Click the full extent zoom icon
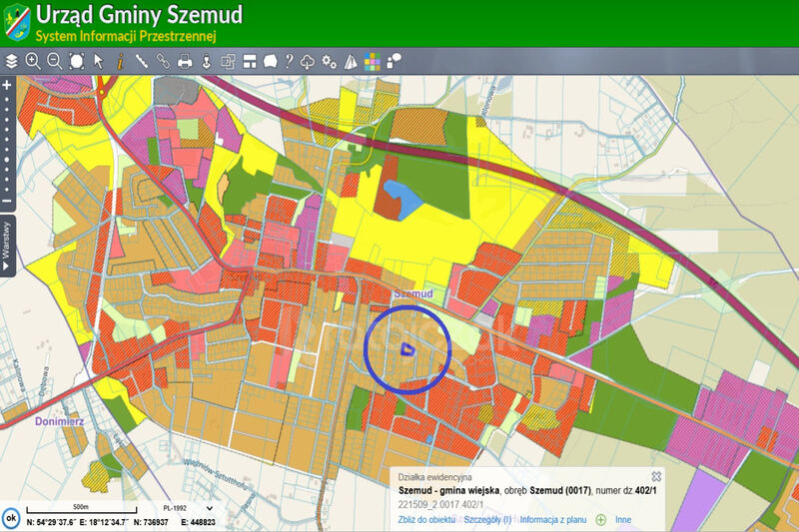The image size is (799, 532). click(77, 61)
